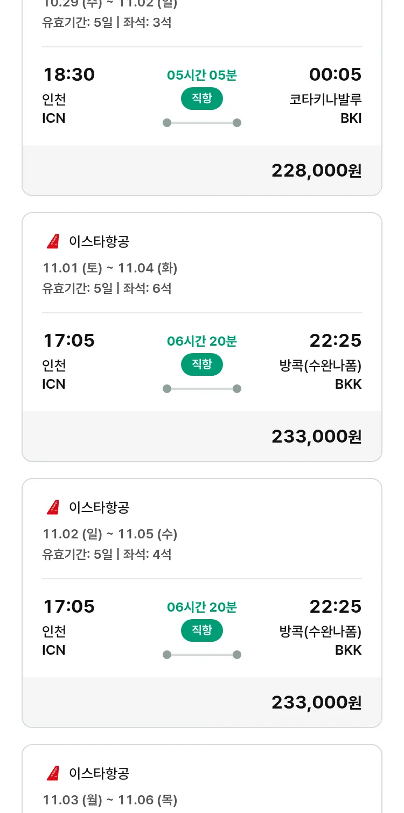Click the Eastar logo on the 11.03 flight card

53,774
